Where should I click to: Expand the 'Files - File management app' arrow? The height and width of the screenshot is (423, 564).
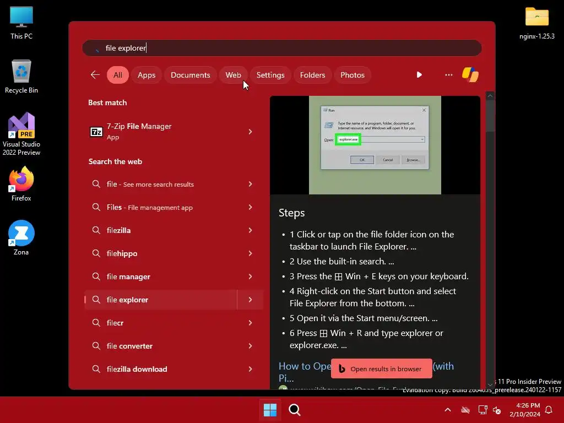tap(251, 207)
